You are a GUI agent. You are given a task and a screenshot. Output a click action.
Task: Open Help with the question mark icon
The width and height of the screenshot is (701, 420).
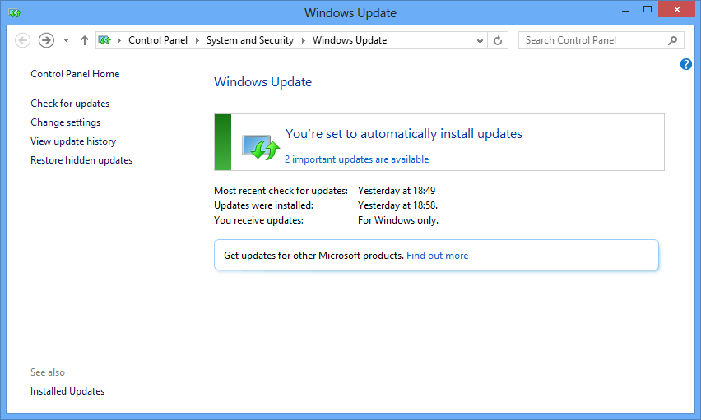(686, 64)
